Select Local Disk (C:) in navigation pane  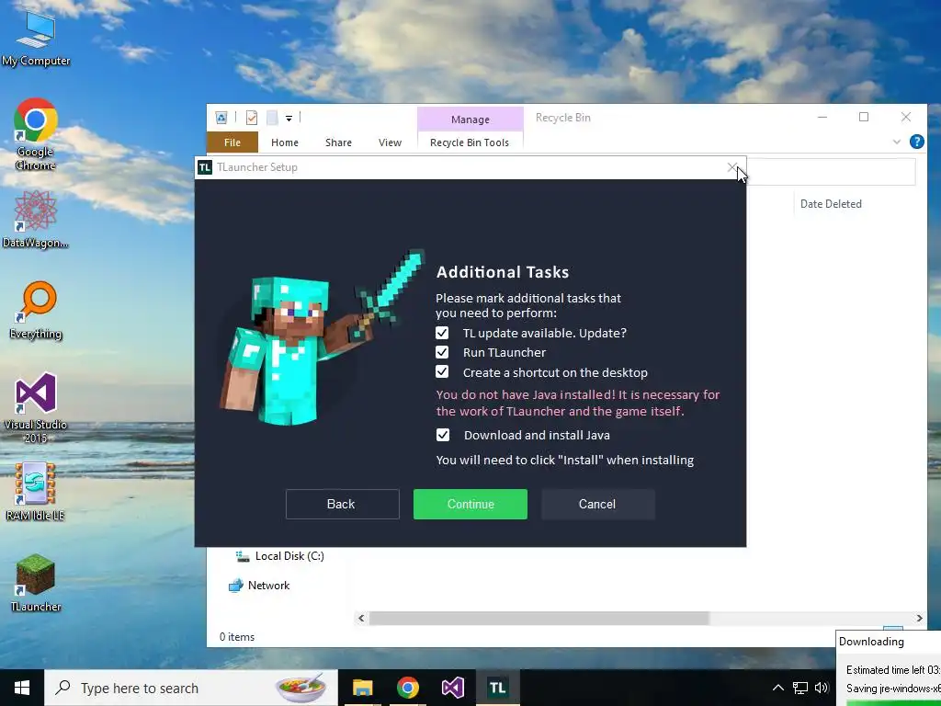pos(280,556)
